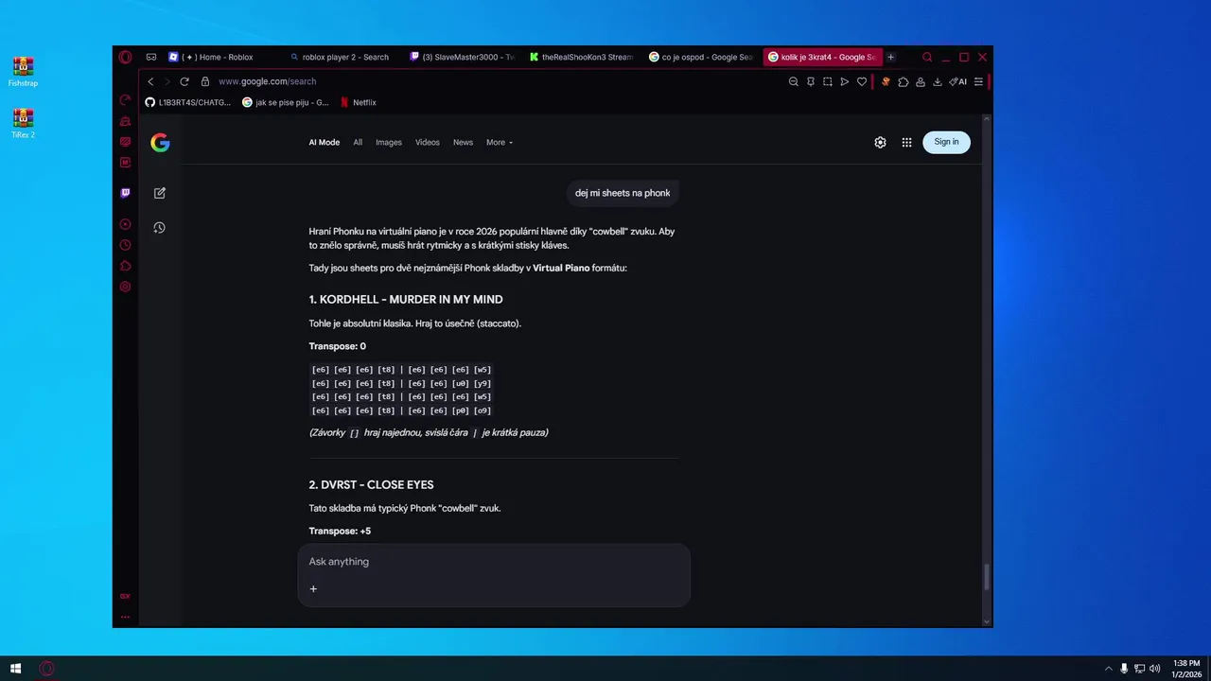The height and width of the screenshot is (681, 1211).
Task: Open browser downloads
Action: pos(938,81)
